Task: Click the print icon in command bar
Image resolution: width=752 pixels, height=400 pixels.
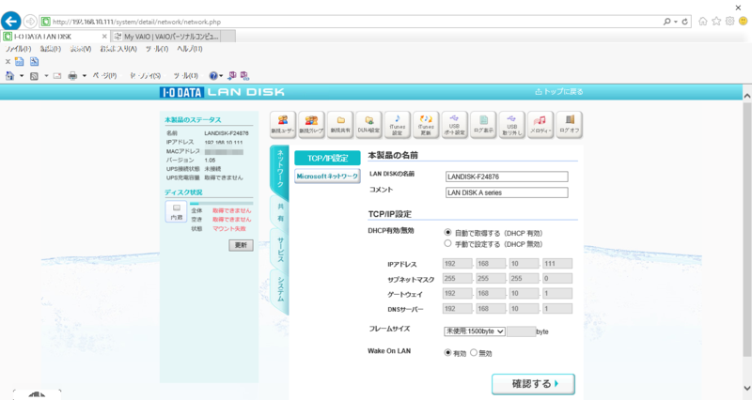Action: [x=72, y=76]
